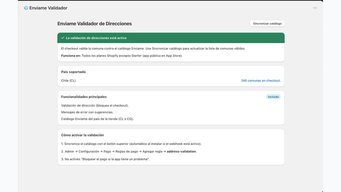Click the Enviame Validador app title
Viewport: 341px width, 192px height.
[x=48, y=8]
